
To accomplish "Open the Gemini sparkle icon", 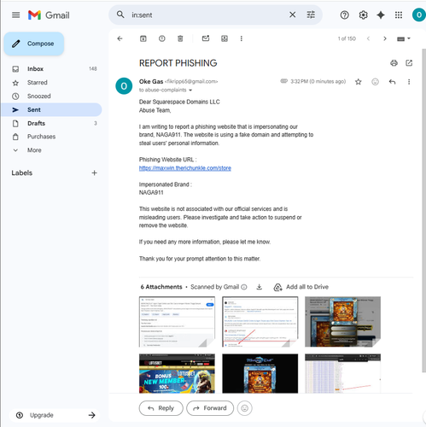I will pos(381,15).
